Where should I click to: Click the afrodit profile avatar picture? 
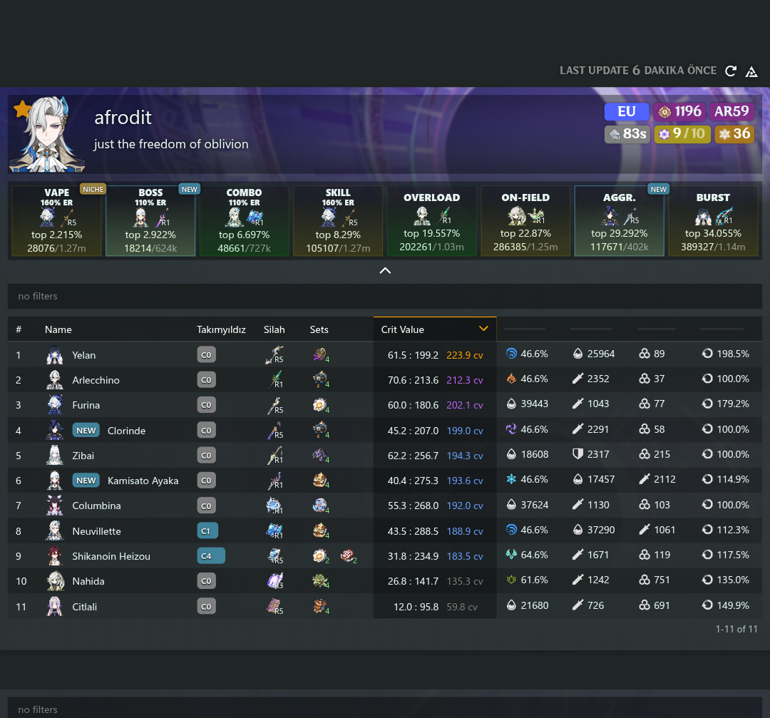[x=46, y=134]
